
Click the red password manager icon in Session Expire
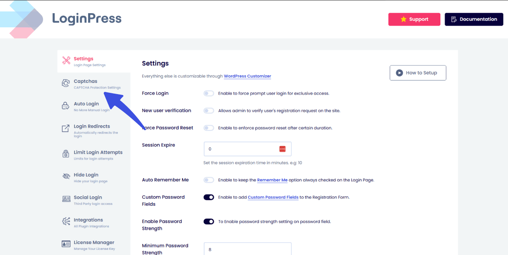point(282,149)
